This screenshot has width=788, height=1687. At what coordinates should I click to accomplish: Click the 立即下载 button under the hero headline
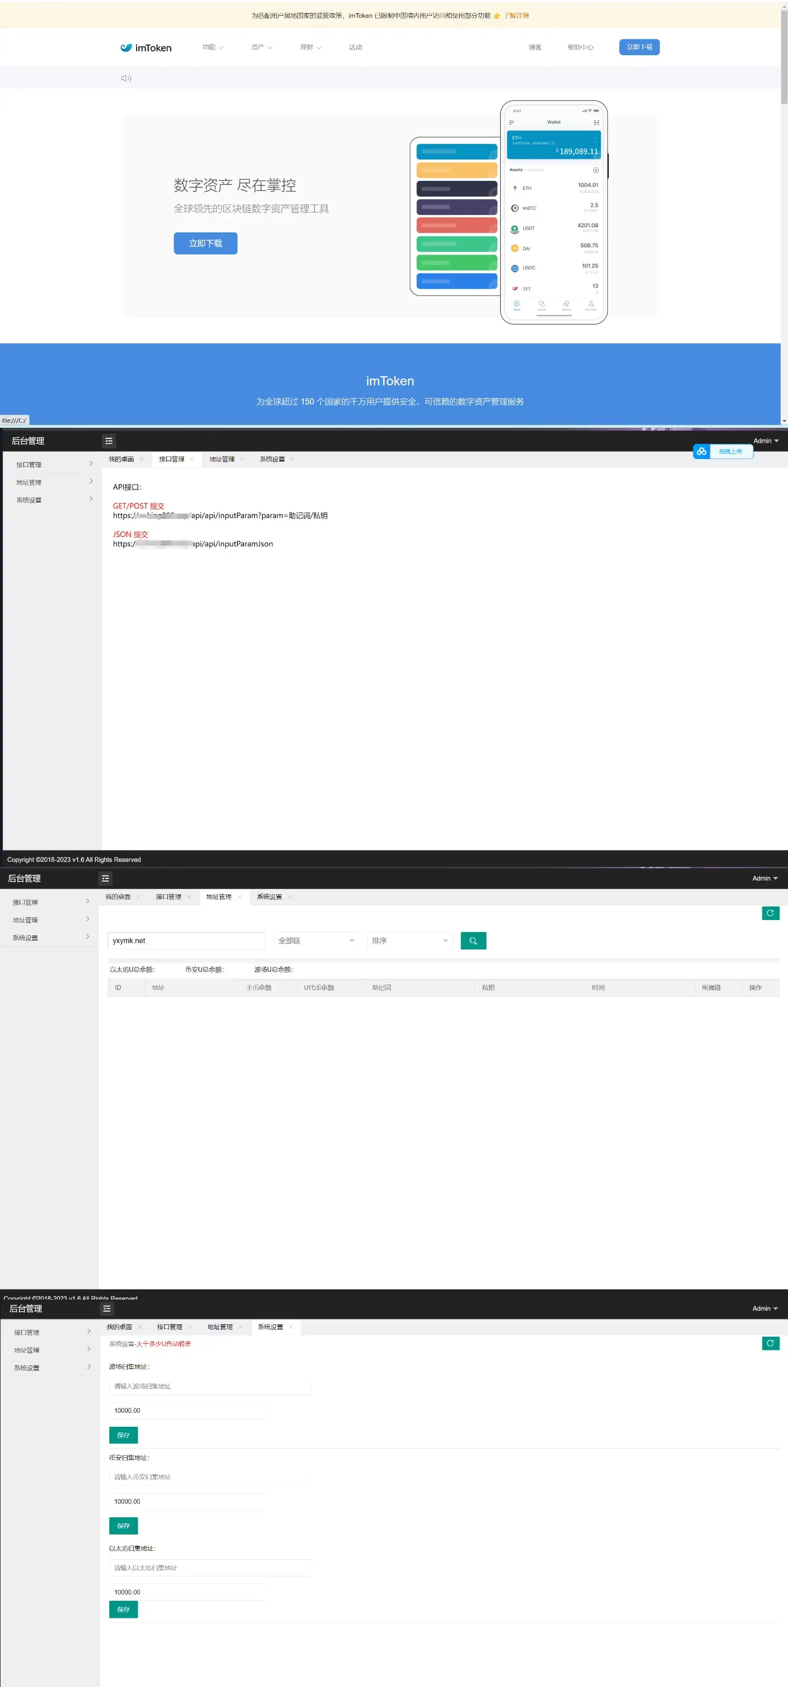pyautogui.click(x=205, y=243)
